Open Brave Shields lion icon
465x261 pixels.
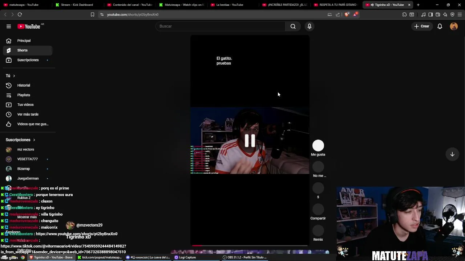pos(347,14)
